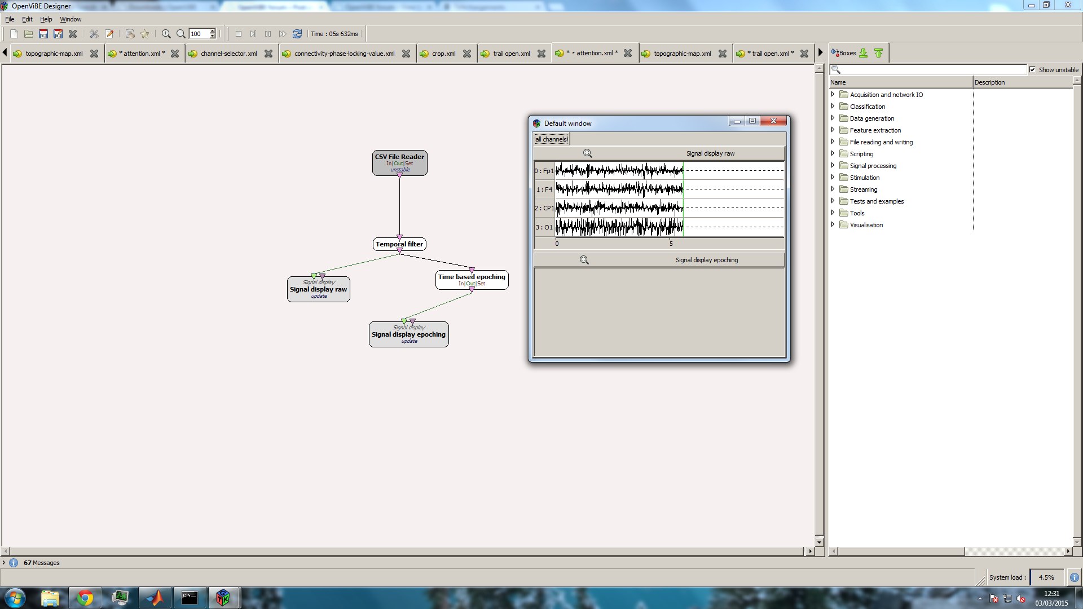Fast-forward the scenario
Viewport: 1083px width, 609px height.
tap(283, 34)
